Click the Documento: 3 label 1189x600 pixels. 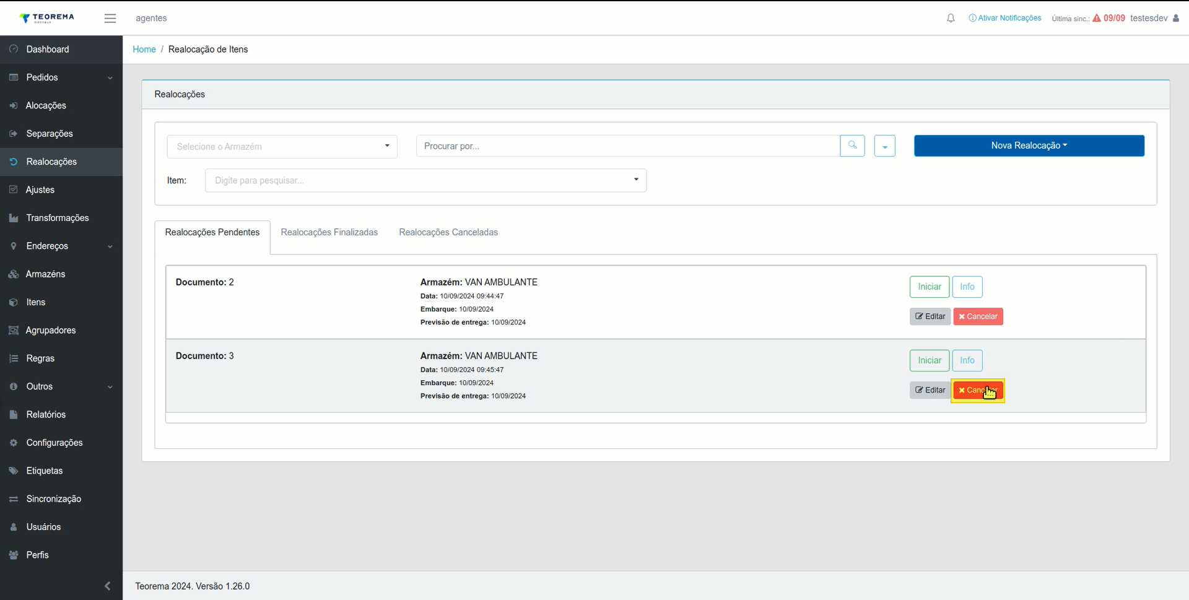pos(205,356)
